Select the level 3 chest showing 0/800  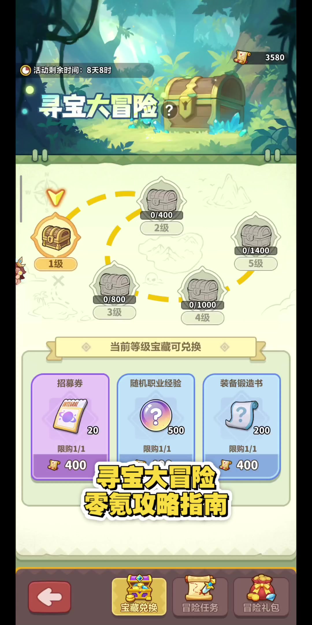(x=114, y=284)
